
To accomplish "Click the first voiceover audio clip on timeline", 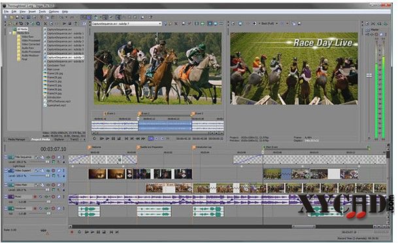I will pos(89,212).
